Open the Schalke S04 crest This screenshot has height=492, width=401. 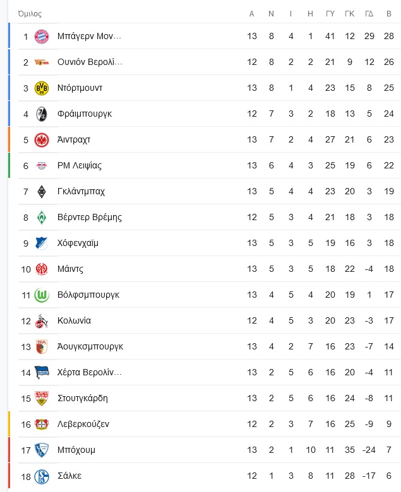point(42,476)
